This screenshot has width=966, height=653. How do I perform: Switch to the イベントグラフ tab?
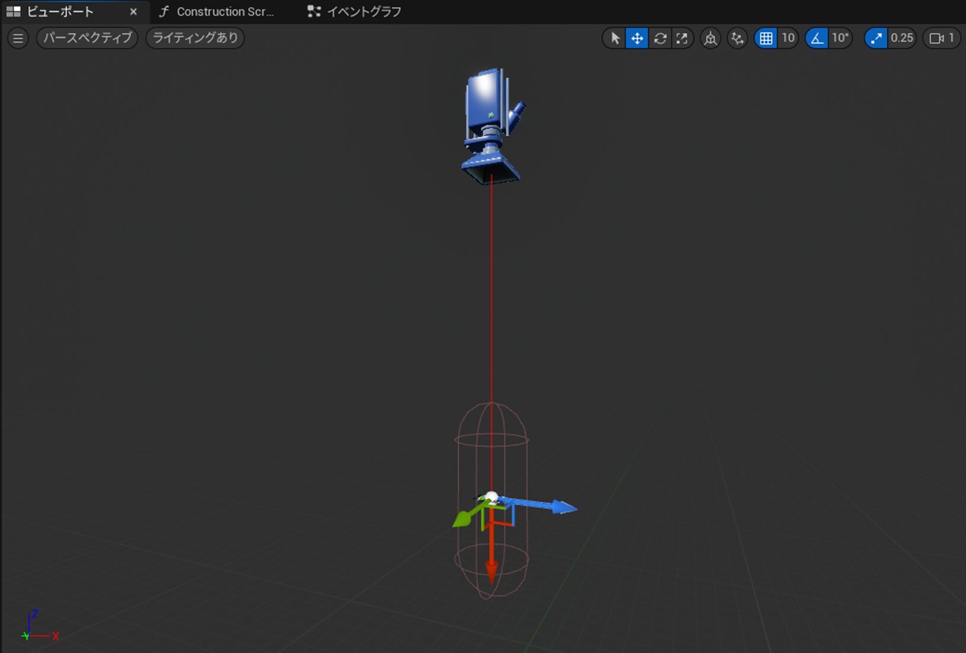[x=363, y=11]
